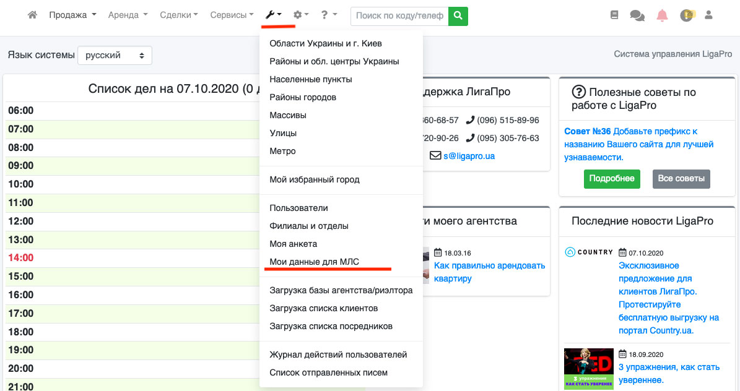
Task: Open the system language selector
Action: coord(115,55)
